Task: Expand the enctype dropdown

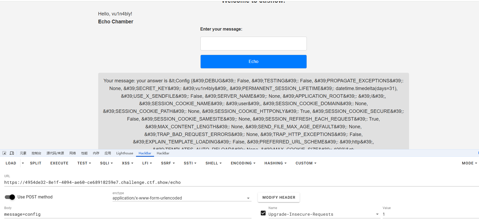Action: coord(248,198)
